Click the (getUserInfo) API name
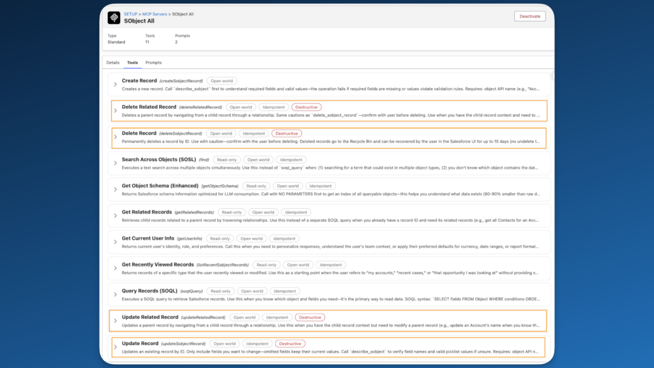654x368 pixels. [189, 239]
